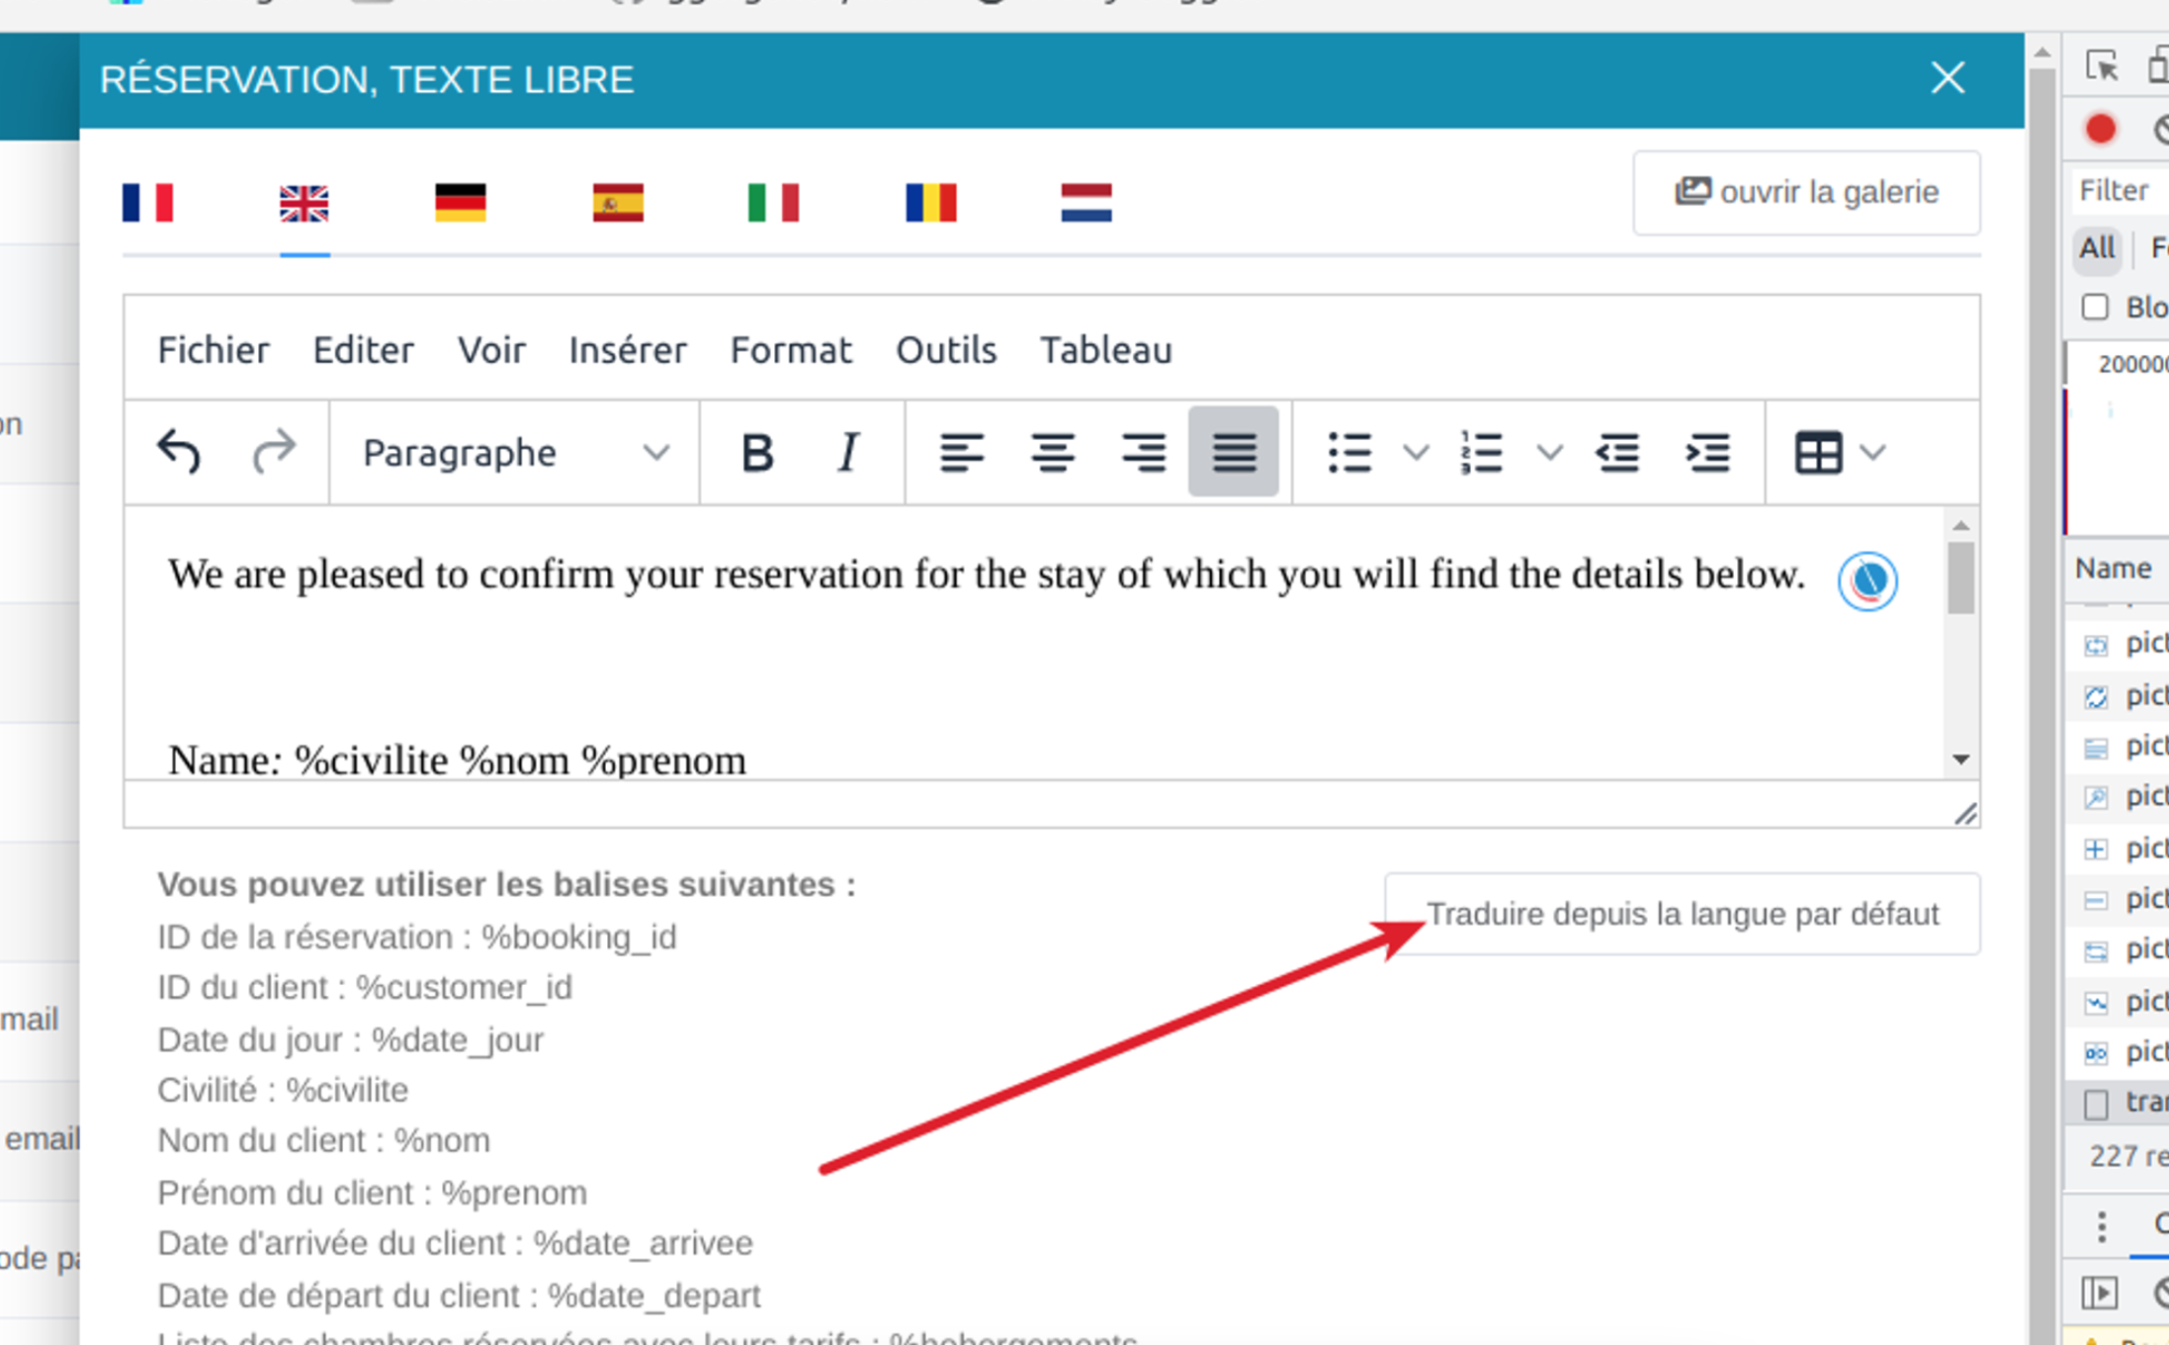Viewport: 2169px width, 1345px height.
Task: Select the All filter in DevTools
Action: (x=2097, y=247)
